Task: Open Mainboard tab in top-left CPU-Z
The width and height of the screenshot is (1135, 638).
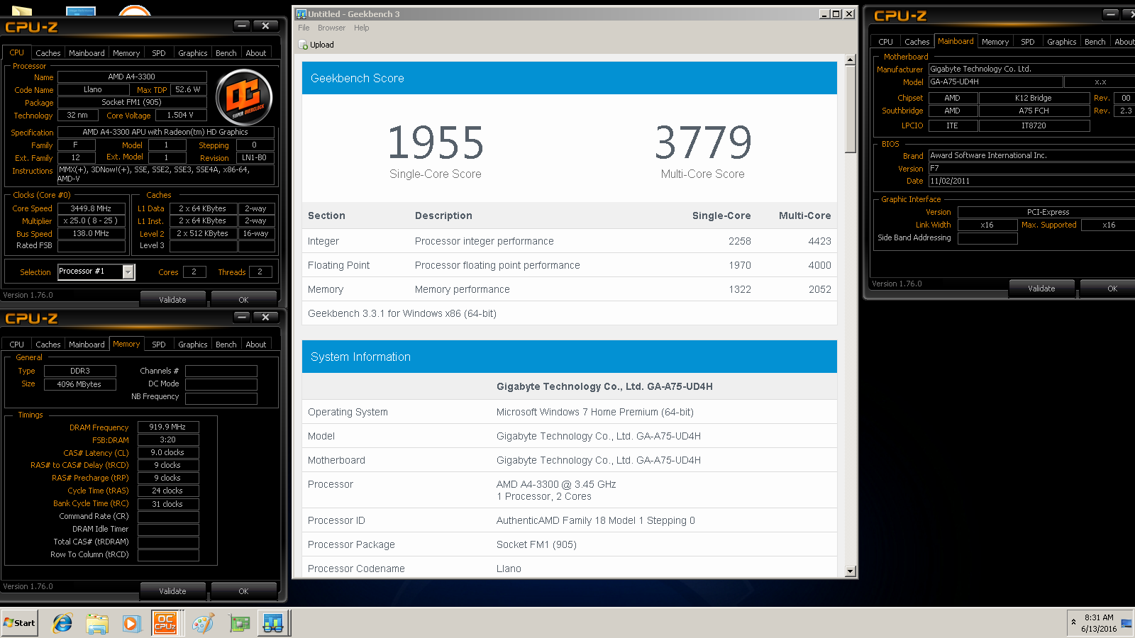Action: (87, 53)
